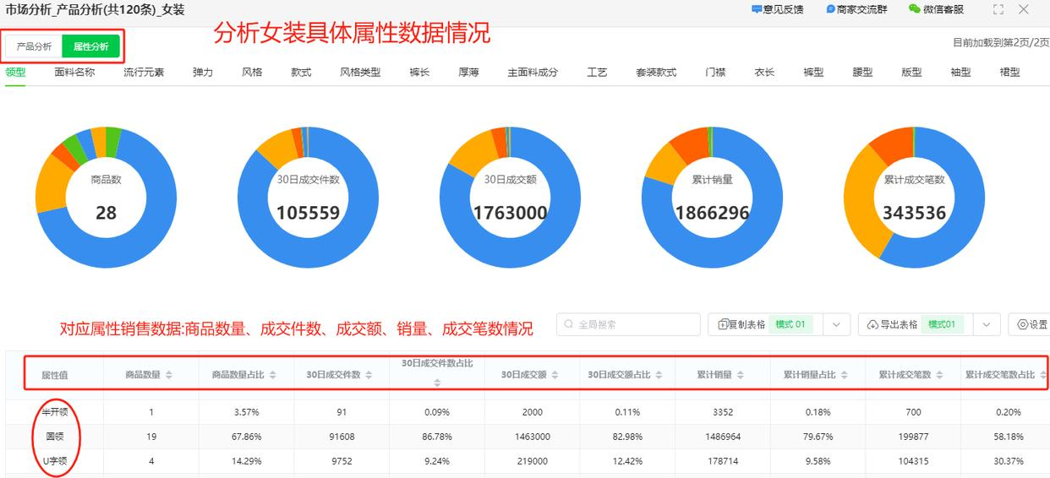1050x478 pixels.
Task: Switch to 产品分析 view
Action: pyautogui.click(x=34, y=46)
